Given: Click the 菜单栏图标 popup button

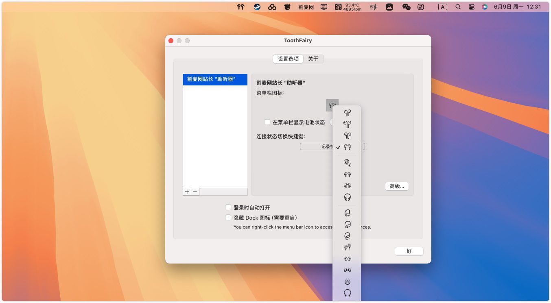Looking at the screenshot, I should (332, 105).
